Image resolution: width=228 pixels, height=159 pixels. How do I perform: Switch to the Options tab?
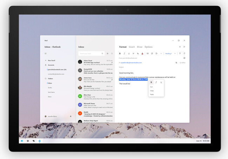point(148,47)
